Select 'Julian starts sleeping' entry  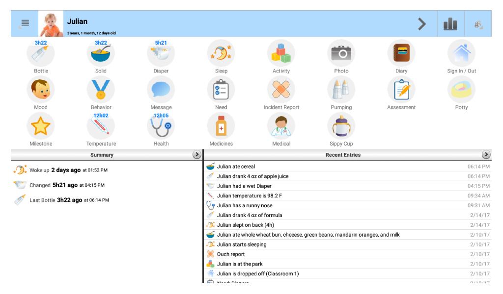click(348, 245)
